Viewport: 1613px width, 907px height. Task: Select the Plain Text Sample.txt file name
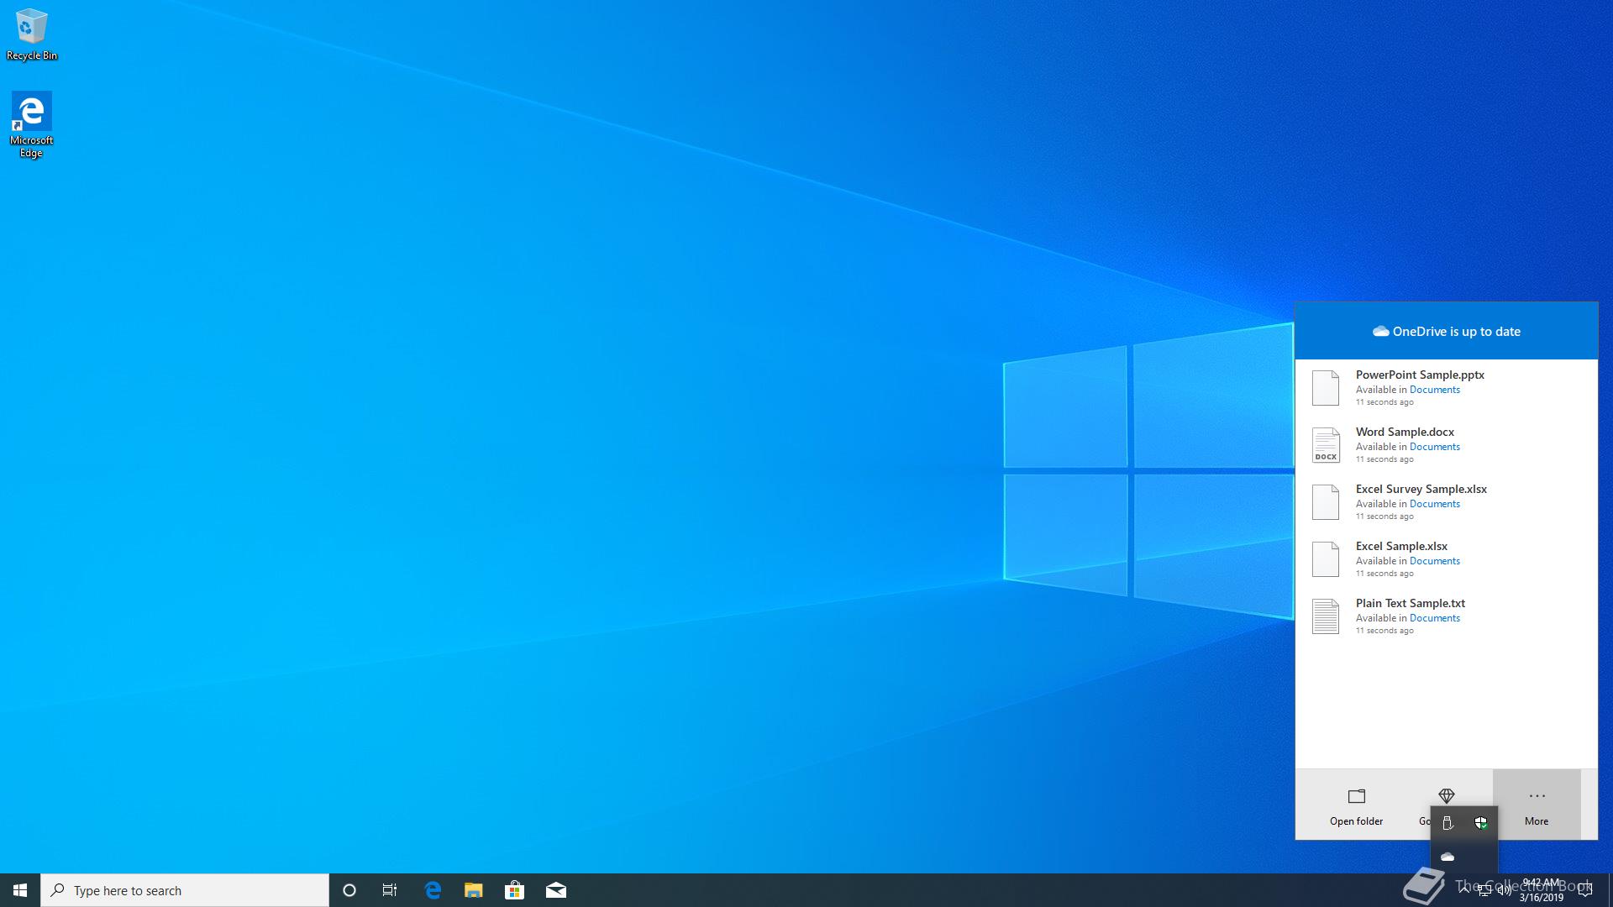pyautogui.click(x=1411, y=603)
